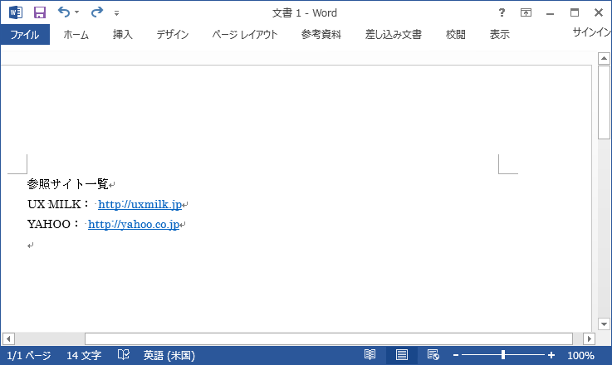Click the Redo arrow icon
The width and height of the screenshot is (612, 365).
point(96,12)
